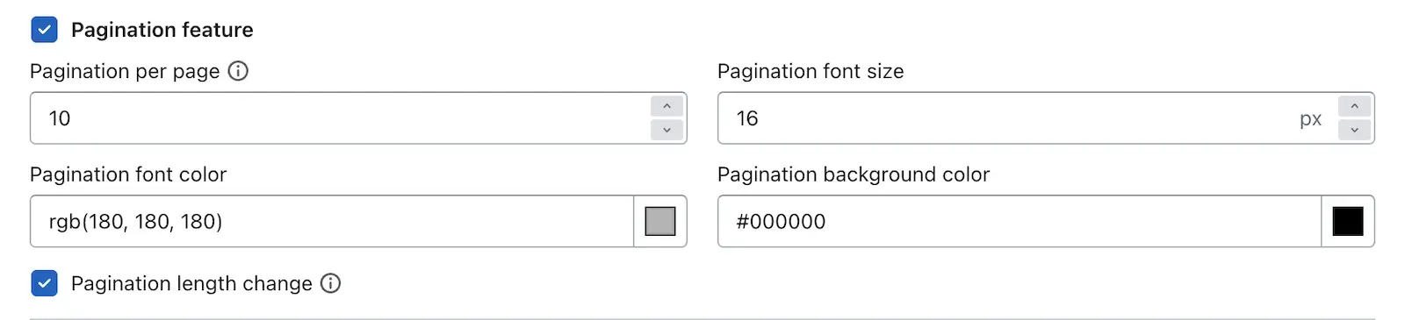
Task: Decrease the Pagination per page value
Action: point(667,130)
